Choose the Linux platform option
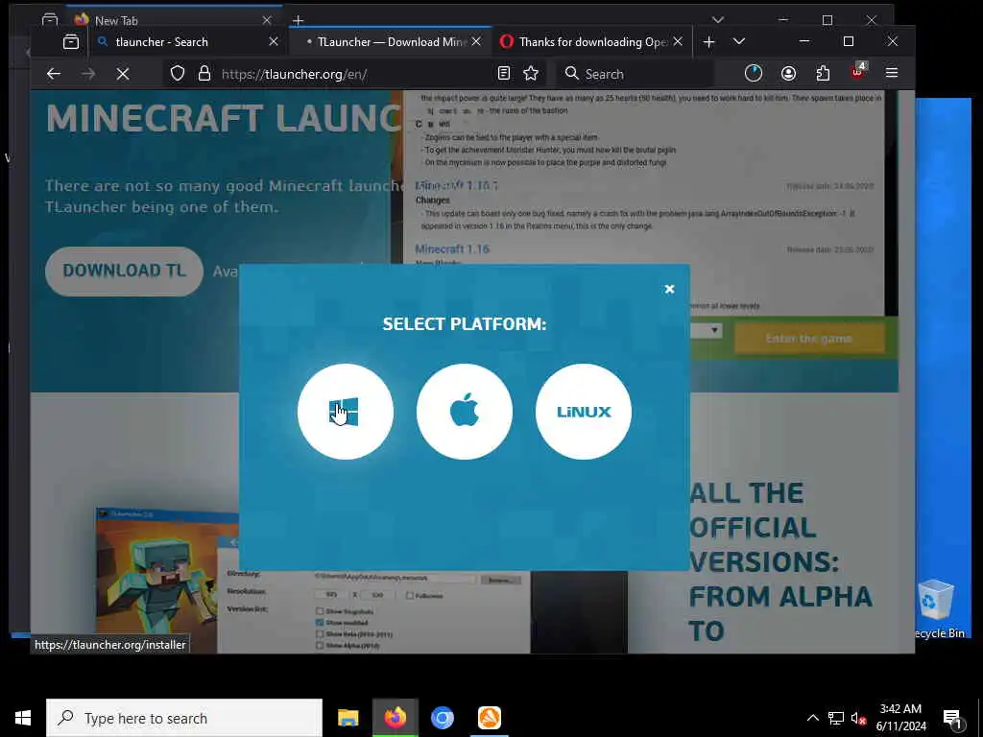Viewport: 983px width, 737px height. (x=584, y=412)
